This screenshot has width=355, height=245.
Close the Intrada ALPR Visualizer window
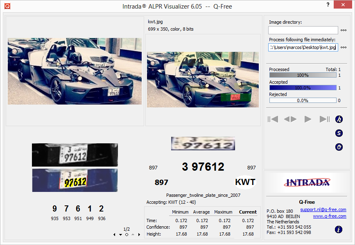coord(343,4)
